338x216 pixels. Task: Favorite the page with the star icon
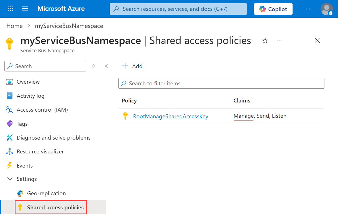click(x=265, y=40)
